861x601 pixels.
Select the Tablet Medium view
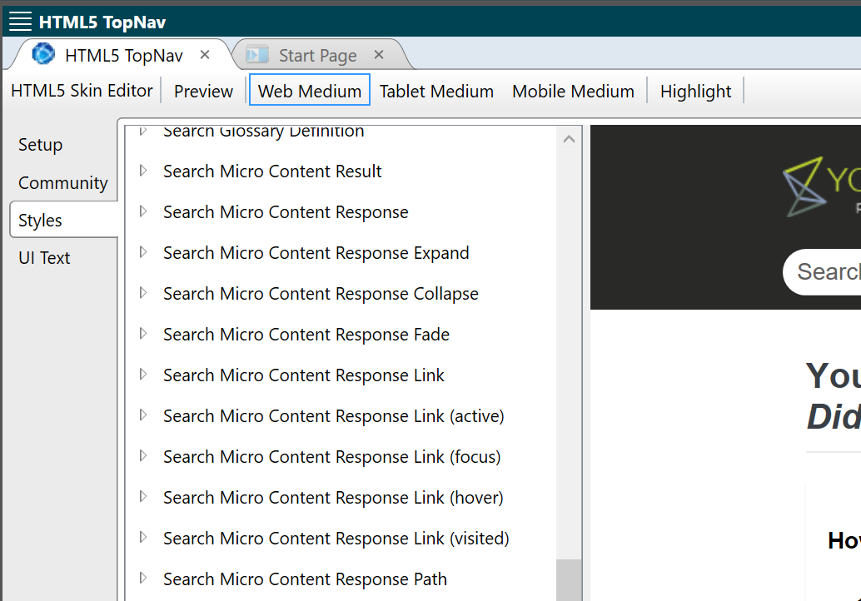[436, 91]
